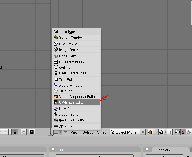Open the View menu in 3D header

[74, 132]
